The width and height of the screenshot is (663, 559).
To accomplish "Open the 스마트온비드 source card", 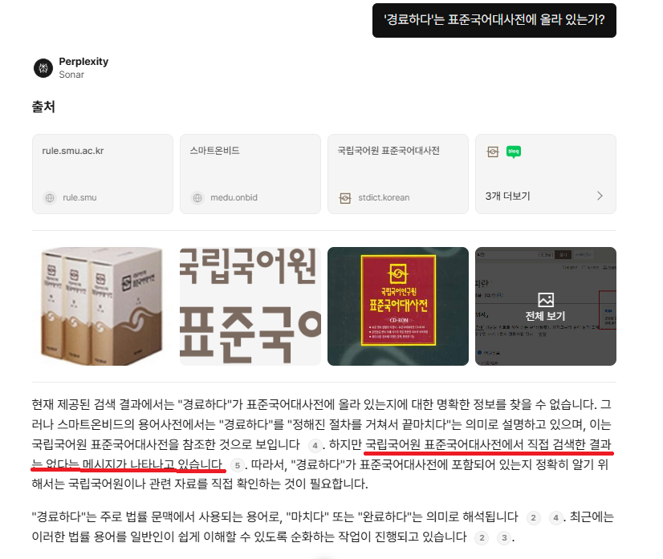I will (x=250, y=174).
